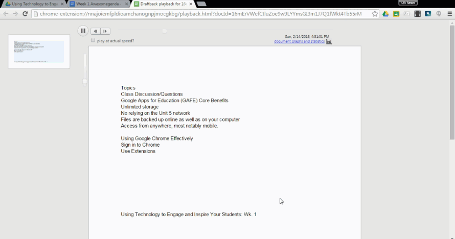
Task: Click the page vertical scrollbar
Action: point(452,83)
